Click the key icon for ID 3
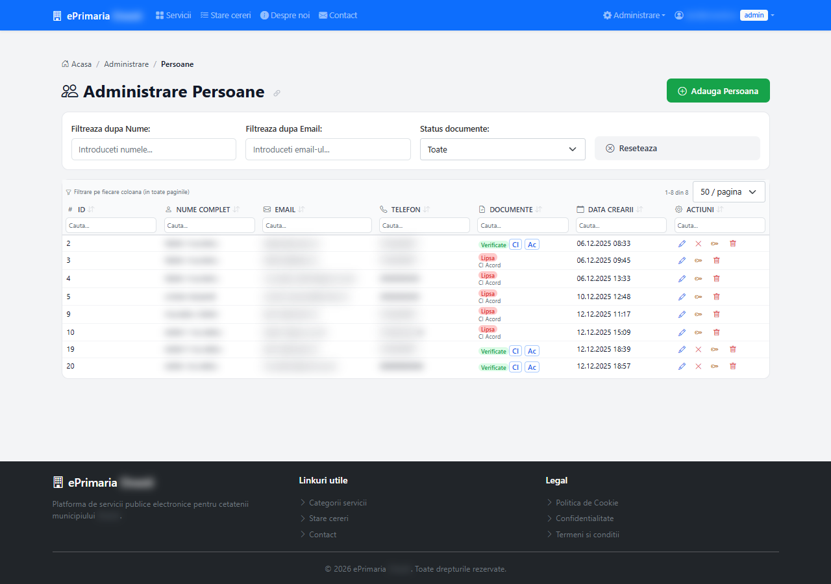Screen dimensions: 831x584 699,260
